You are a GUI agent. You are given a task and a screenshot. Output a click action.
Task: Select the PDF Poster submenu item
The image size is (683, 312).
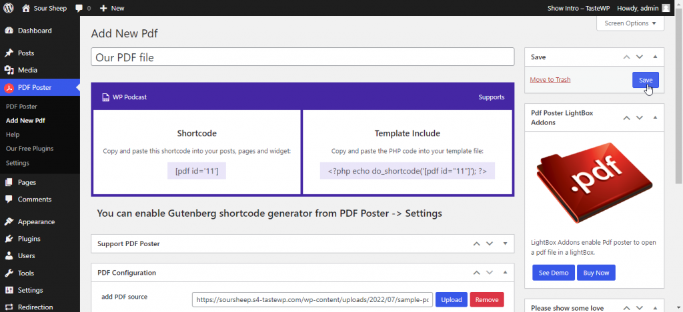pyautogui.click(x=21, y=106)
